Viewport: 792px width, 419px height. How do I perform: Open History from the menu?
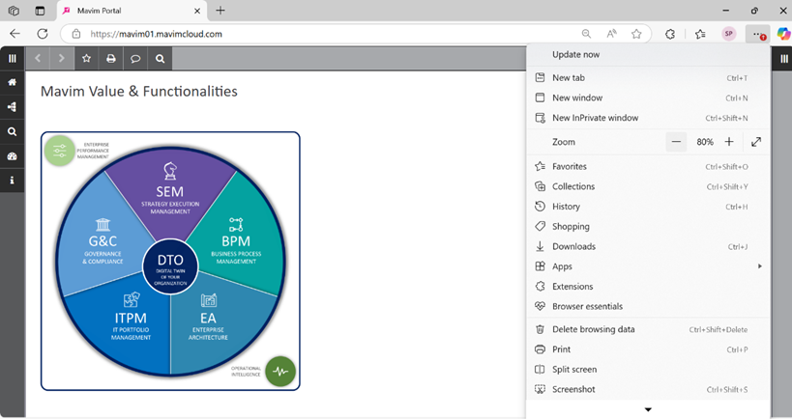pos(649,207)
